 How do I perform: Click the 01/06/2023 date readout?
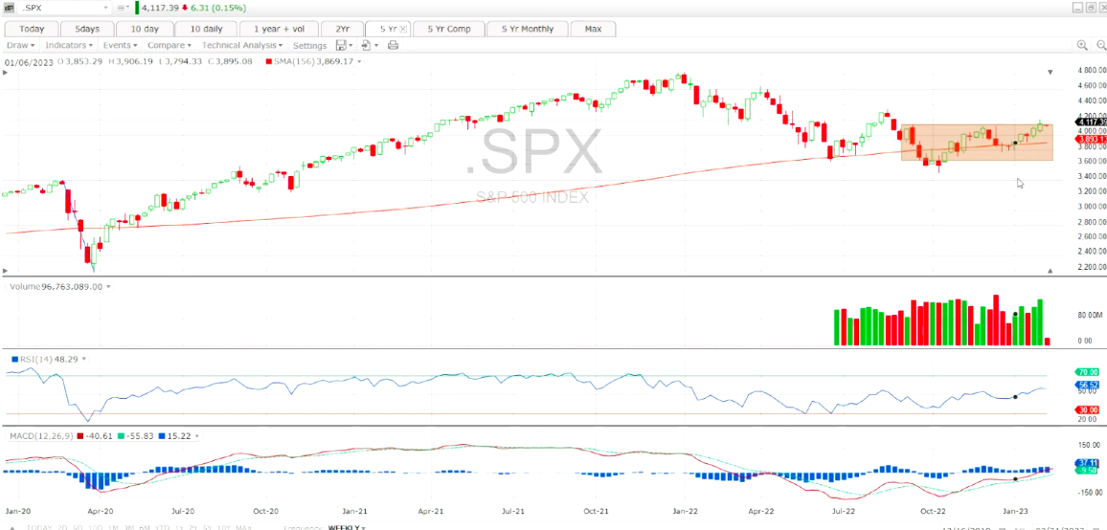(28, 62)
